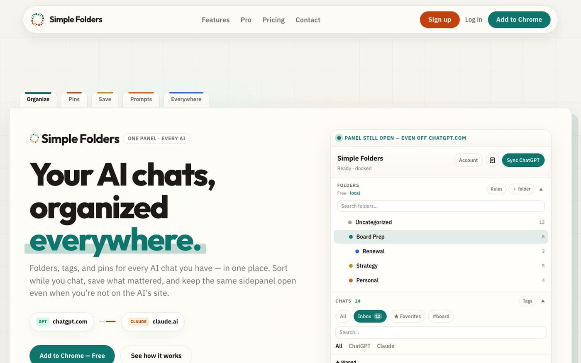Click the Sync ChatGPT button
The image size is (581, 363).
pyautogui.click(x=523, y=160)
